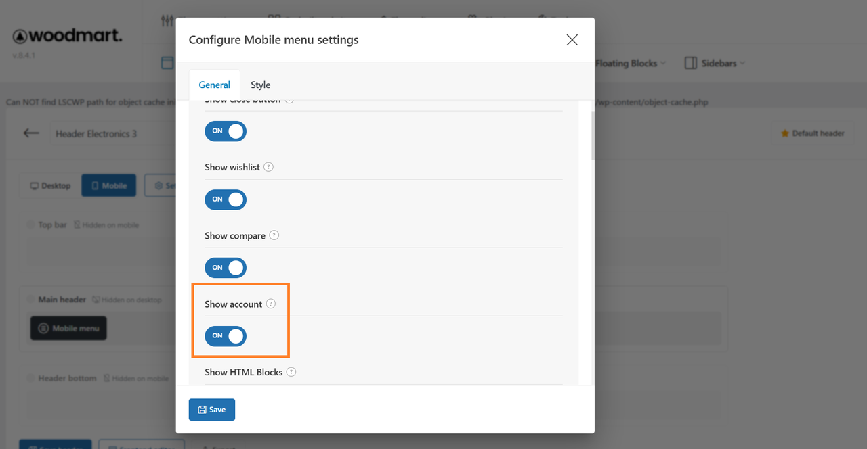Click the dialog's vertical scrollbar
The image size is (867, 449).
click(593, 135)
